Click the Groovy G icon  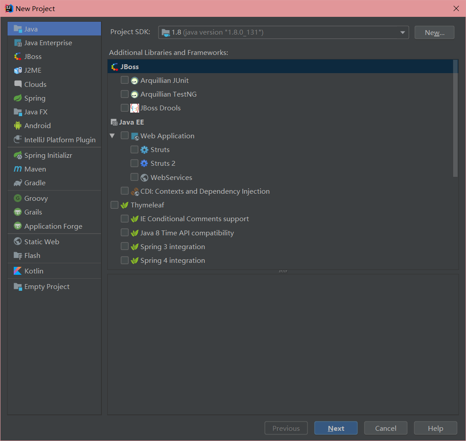pos(18,198)
